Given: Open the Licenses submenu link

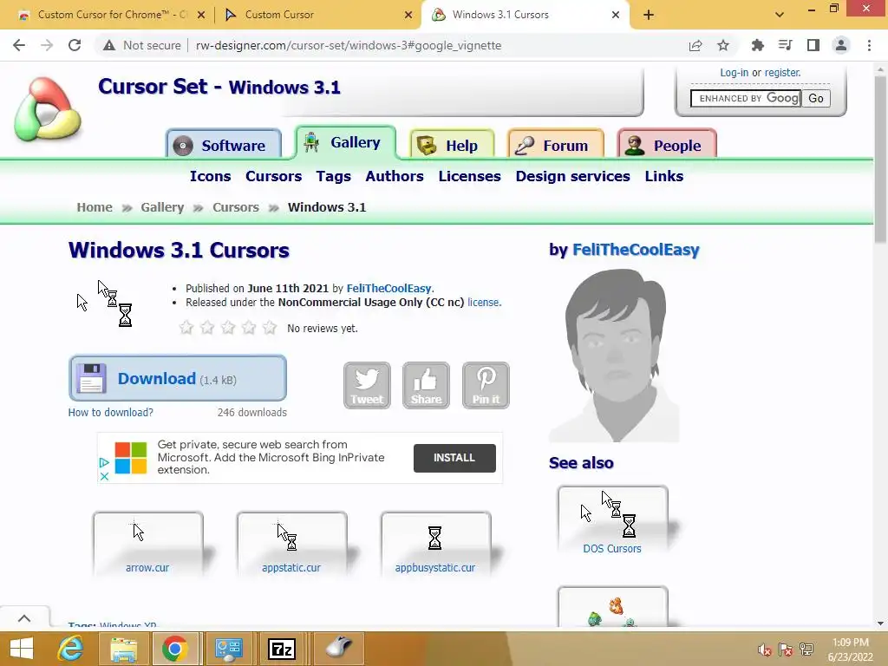Looking at the screenshot, I should (469, 176).
